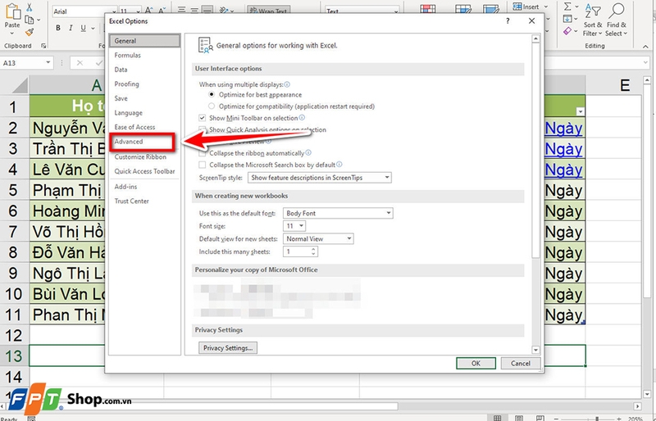Open the Save options category

(x=121, y=98)
